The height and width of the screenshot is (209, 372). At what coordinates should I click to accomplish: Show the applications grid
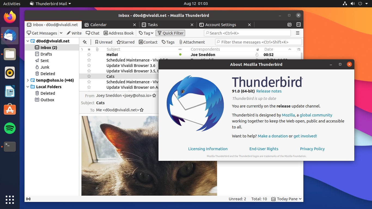tap(10, 199)
